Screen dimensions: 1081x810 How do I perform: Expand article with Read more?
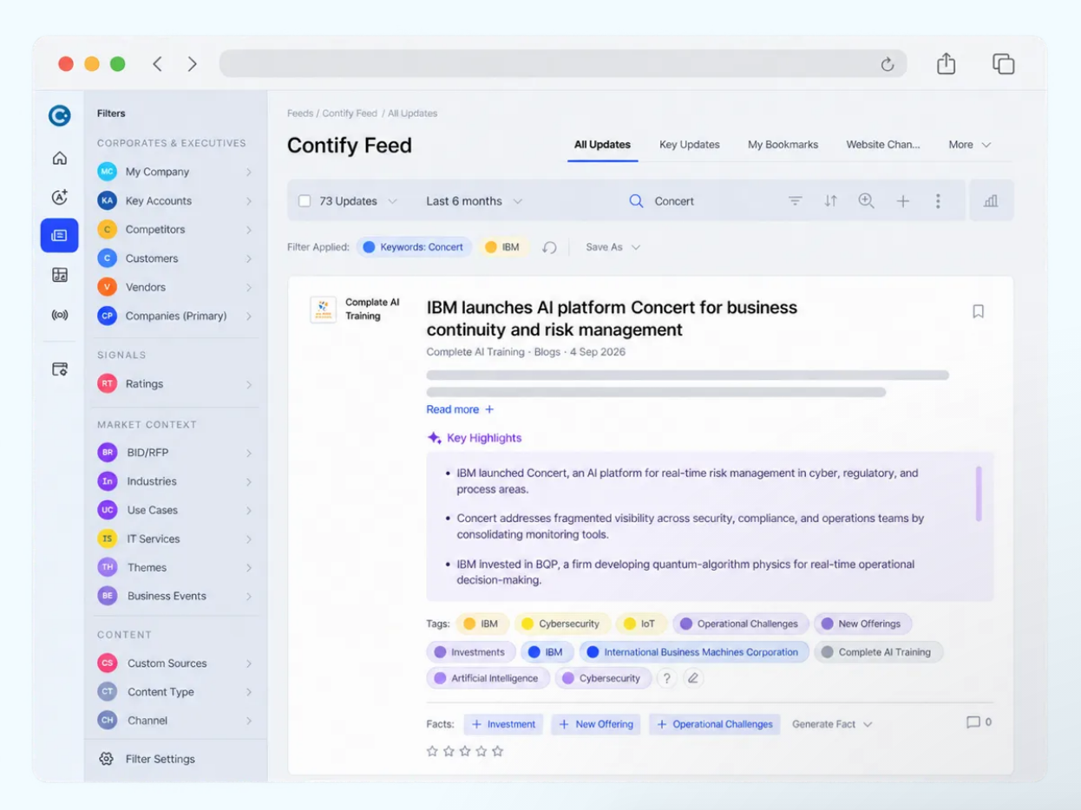click(x=460, y=409)
